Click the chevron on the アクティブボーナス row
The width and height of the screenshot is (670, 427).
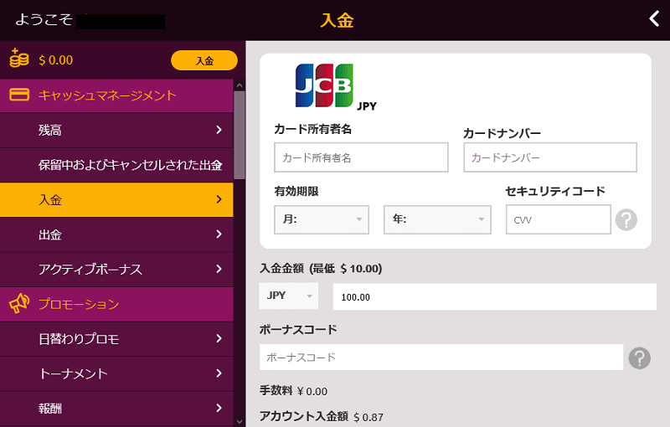point(219,269)
